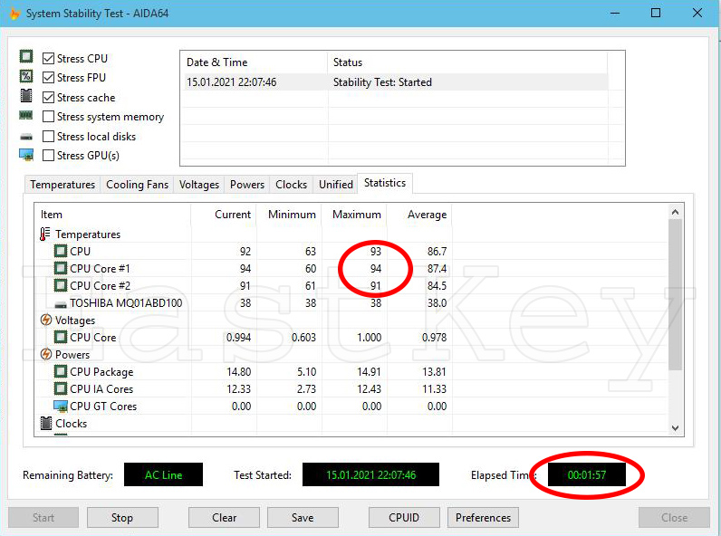Click the chip icon next to Clocks

[x=46, y=423]
